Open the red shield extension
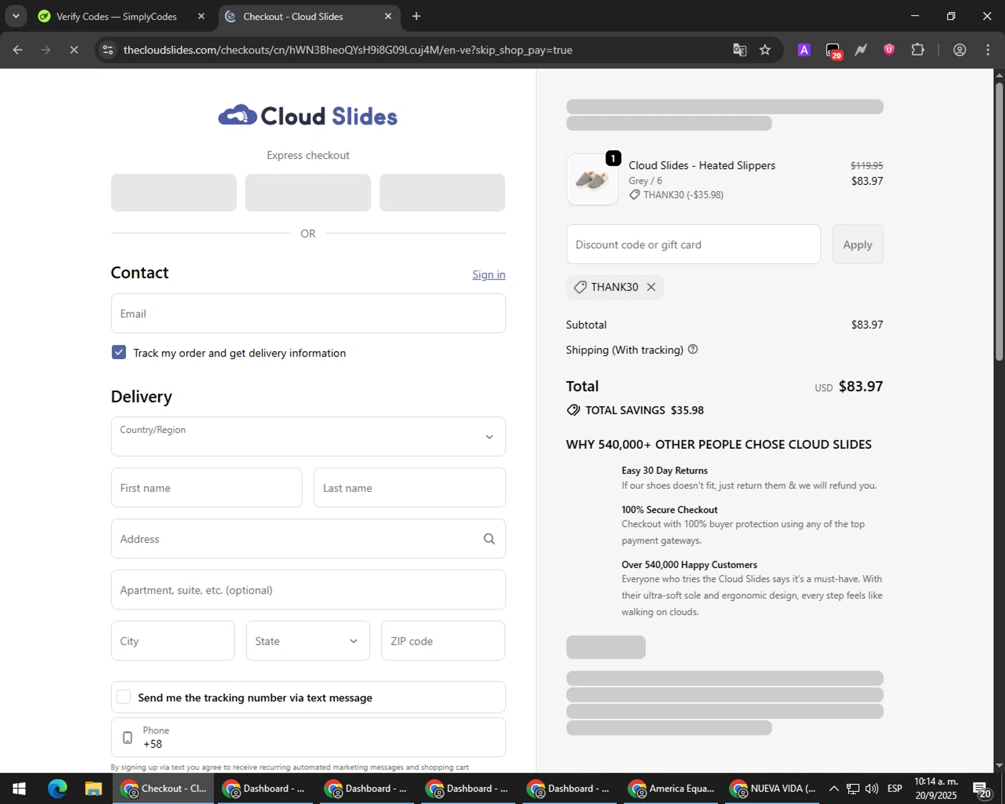The width and height of the screenshot is (1005, 804). (x=889, y=50)
